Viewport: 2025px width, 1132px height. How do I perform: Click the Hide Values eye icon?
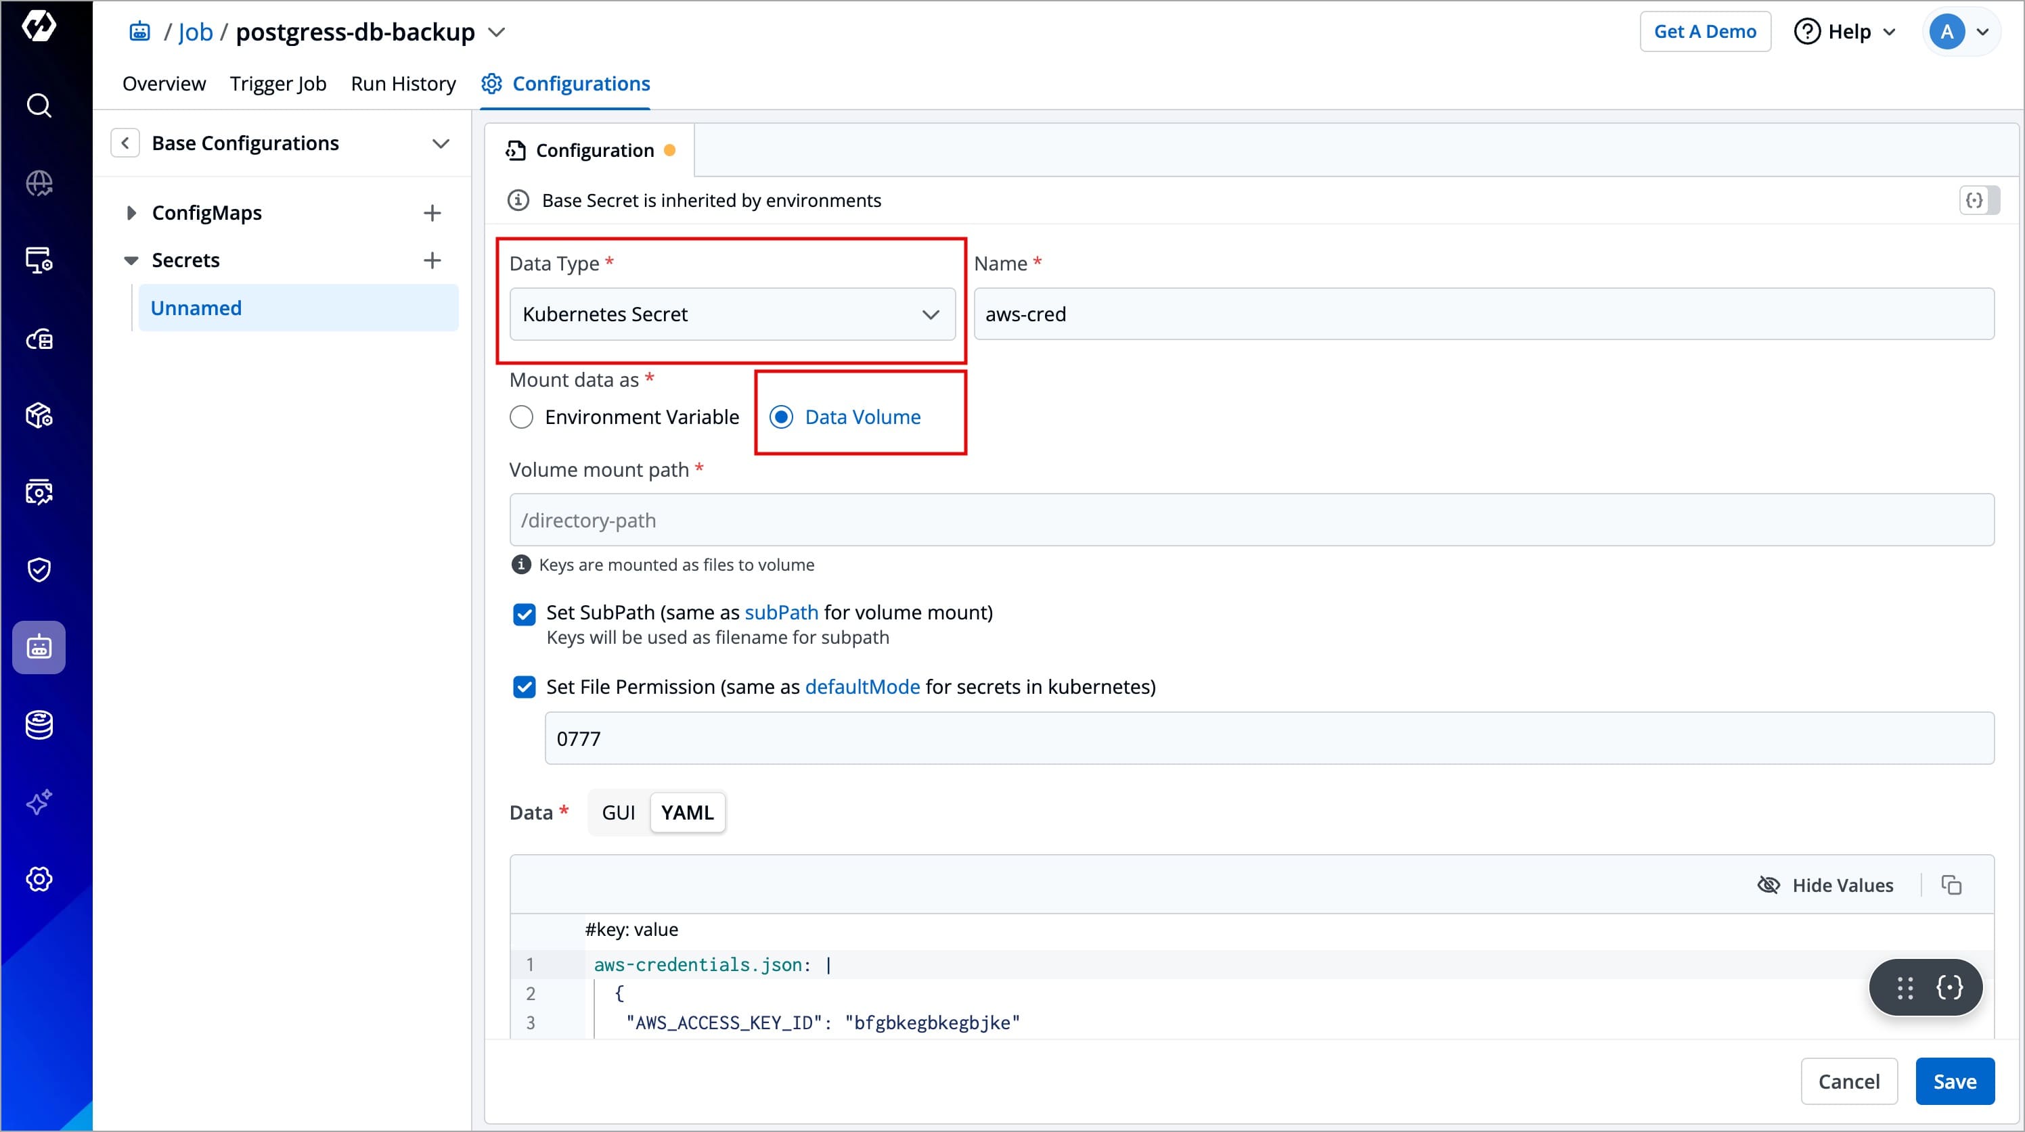pyautogui.click(x=1768, y=885)
